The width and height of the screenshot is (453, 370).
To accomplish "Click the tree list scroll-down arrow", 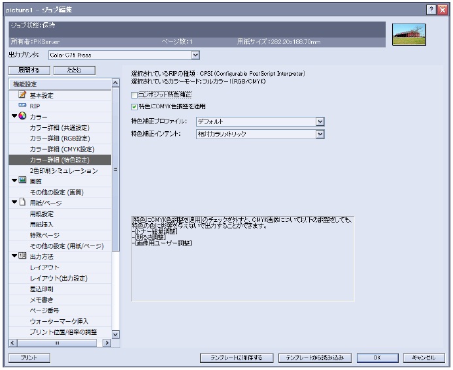I will tap(116, 334).
